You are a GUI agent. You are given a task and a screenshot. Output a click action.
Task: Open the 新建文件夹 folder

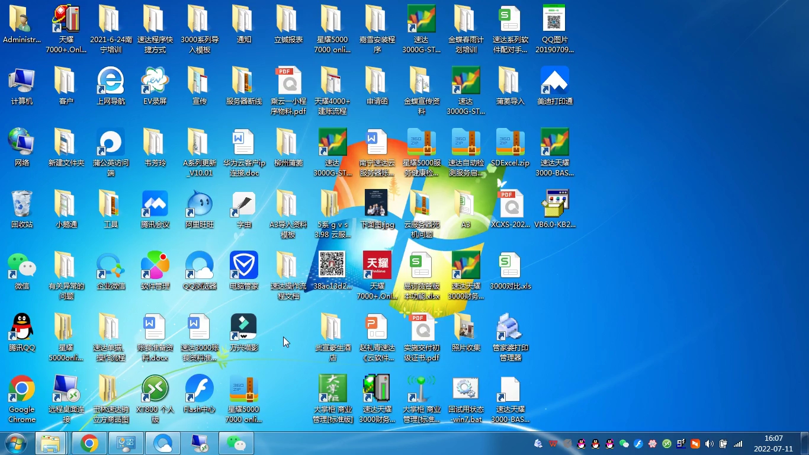pyautogui.click(x=66, y=148)
